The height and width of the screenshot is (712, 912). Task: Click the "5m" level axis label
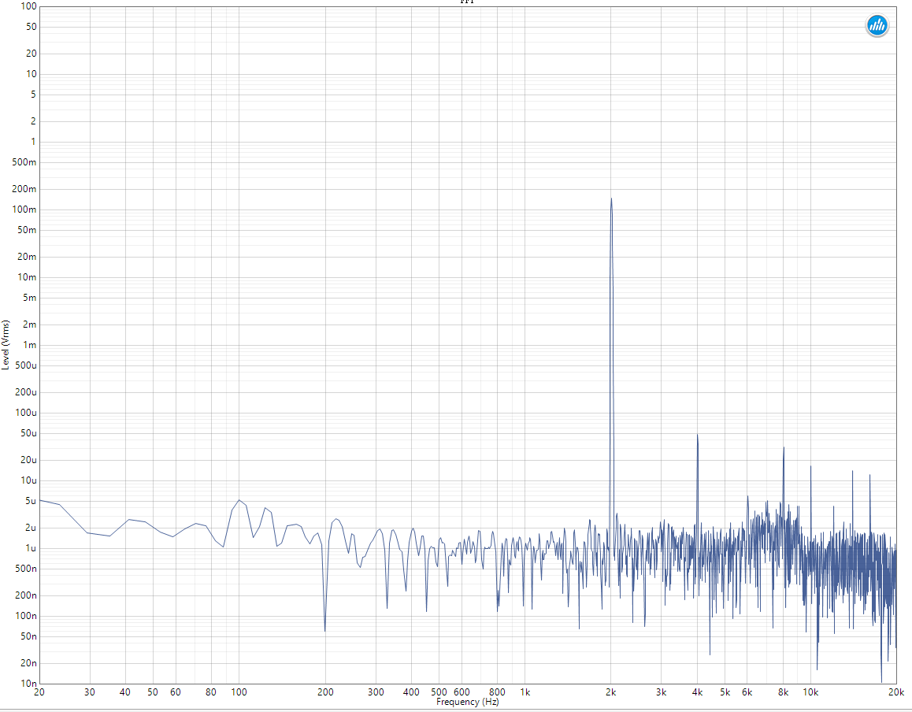tap(29, 298)
